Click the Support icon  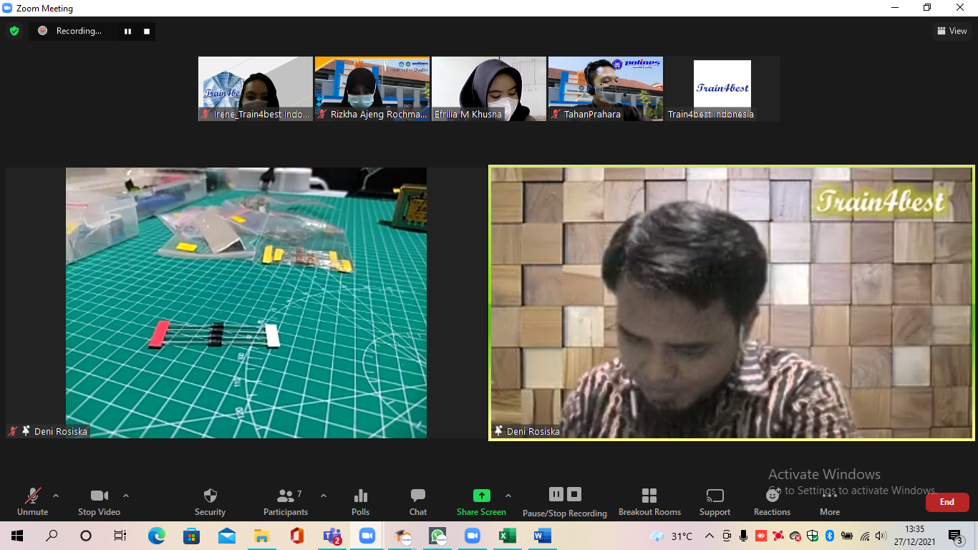pos(715,496)
